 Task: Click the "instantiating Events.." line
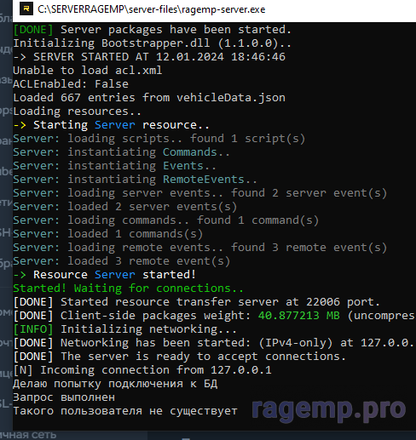[114, 166]
